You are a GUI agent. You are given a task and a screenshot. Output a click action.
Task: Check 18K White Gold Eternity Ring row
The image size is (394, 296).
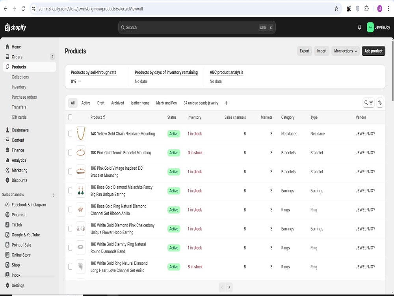pyautogui.click(x=70, y=248)
